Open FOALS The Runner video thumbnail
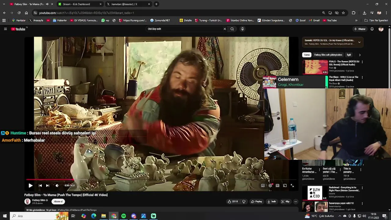Screen dimensions: 391x220 coord(315,67)
